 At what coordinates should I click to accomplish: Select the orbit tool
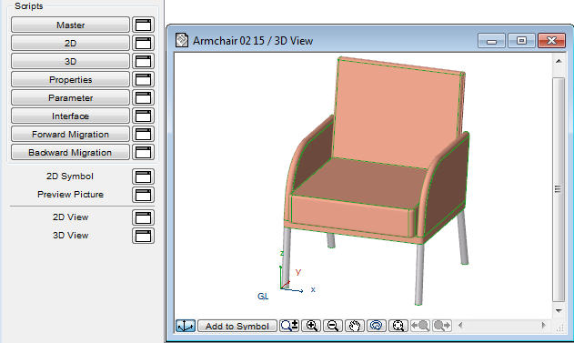377,326
